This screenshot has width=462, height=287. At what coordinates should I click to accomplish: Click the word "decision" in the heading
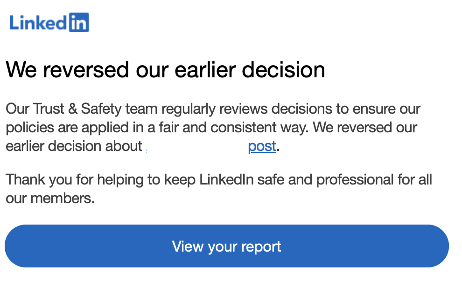point(283,70)
